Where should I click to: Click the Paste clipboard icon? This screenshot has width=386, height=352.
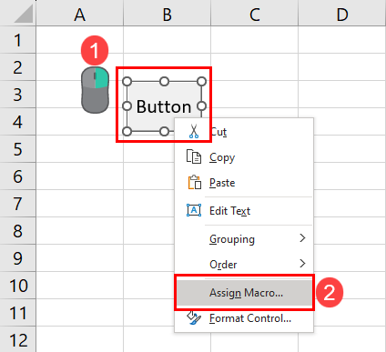pos(194,182)
